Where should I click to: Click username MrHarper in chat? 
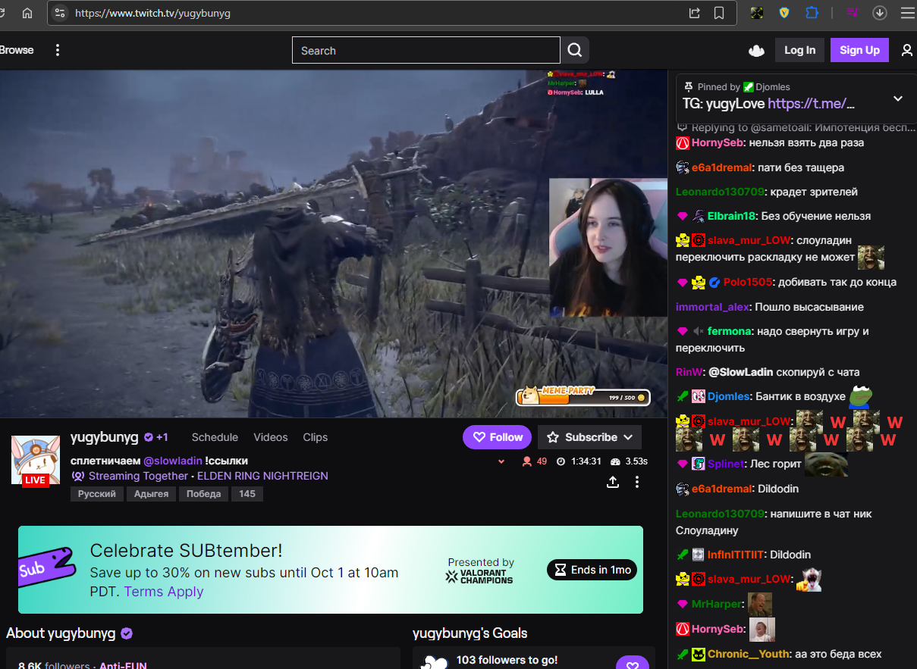(717, 604)
